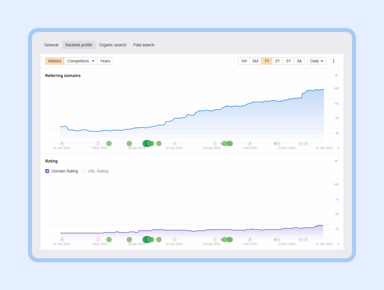The image size is (384, 290).
Task: Collapse the Rating section chevron
Action: coord(336,161)
